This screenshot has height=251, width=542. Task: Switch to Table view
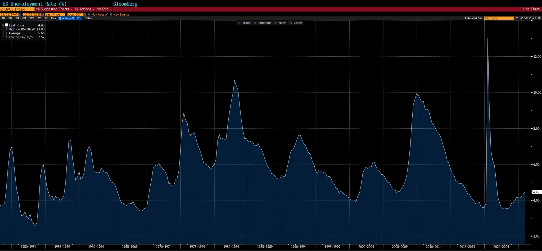point(88,18)
